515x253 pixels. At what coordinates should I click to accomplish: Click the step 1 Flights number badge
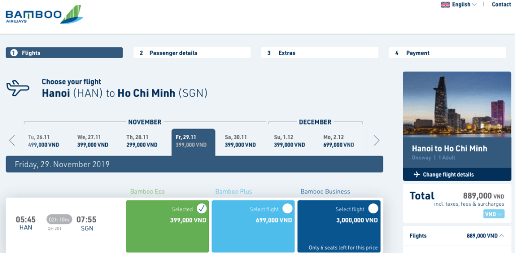14,53
